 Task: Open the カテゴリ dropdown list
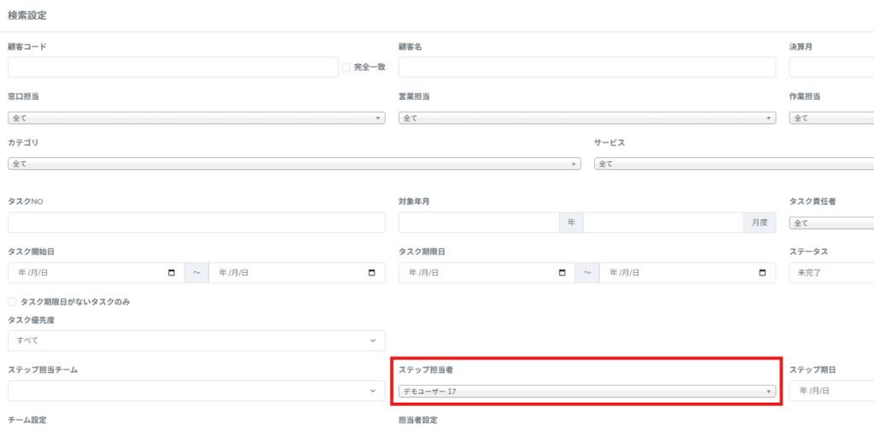pyautogui.click(x=294, y=164)
